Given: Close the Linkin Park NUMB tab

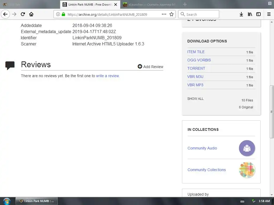Looking at the screenshot, I should [x=116, y=5].
